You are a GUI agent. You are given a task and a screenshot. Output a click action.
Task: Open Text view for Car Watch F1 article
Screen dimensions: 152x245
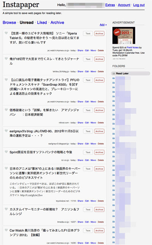(x=88, y=231)
